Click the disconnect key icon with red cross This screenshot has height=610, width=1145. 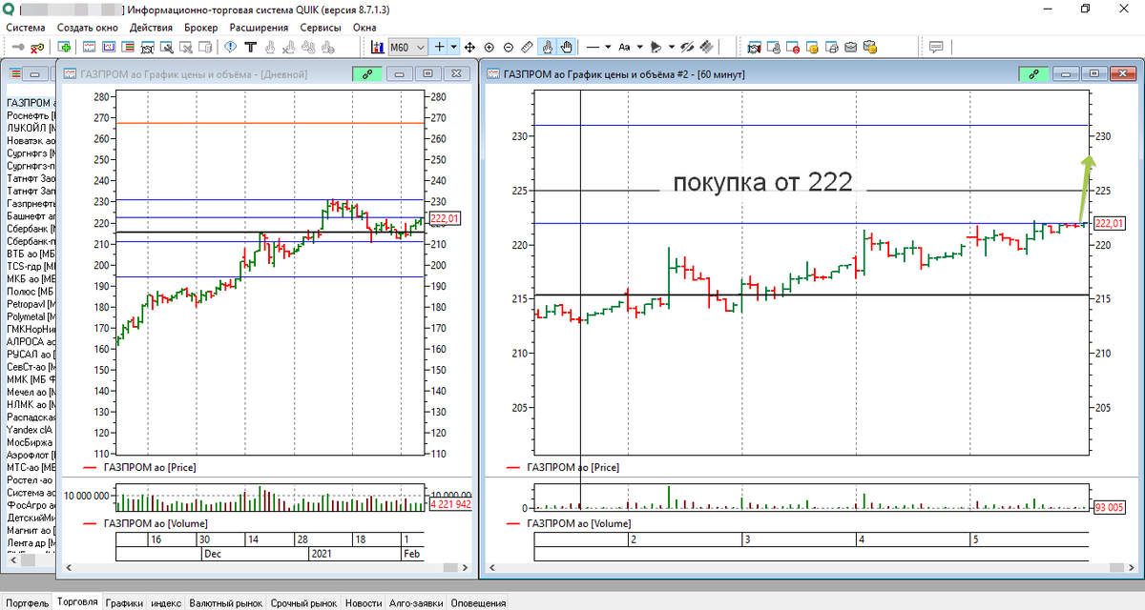pos(37,47)
